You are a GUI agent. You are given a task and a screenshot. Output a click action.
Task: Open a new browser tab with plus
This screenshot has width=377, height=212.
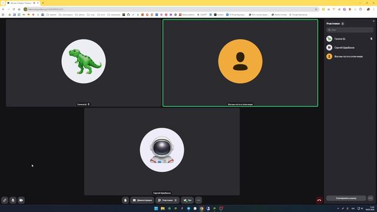43,3
